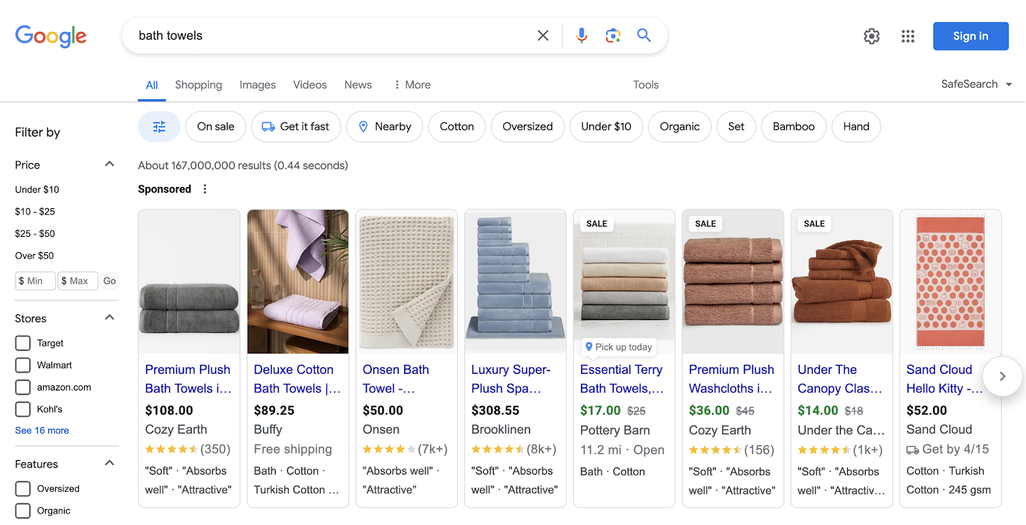Clear the search box with the X icon
This screenshot has width=1026, height=525.
[542, 36]
